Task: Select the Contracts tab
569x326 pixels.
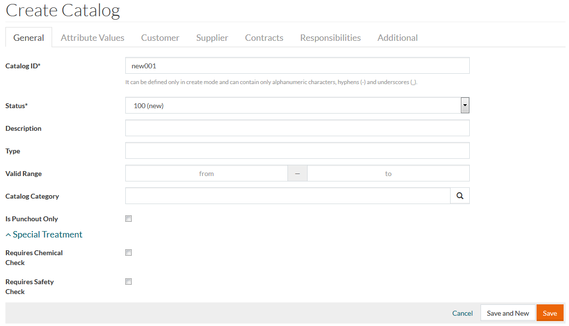Action: coord(264,38)
